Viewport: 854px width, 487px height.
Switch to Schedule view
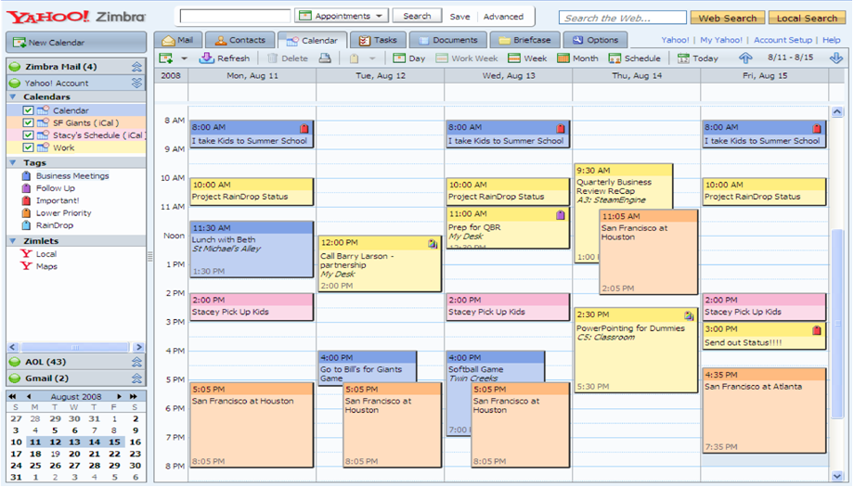635,58
